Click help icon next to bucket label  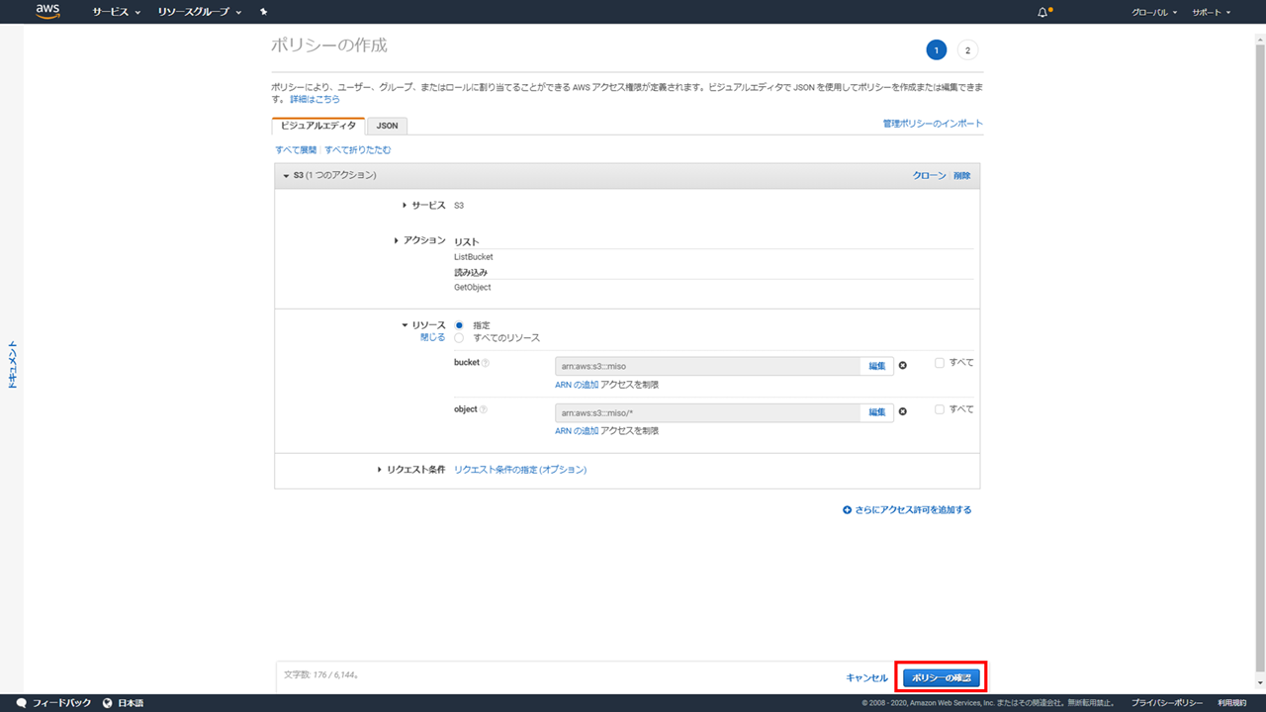click(485, 363)
